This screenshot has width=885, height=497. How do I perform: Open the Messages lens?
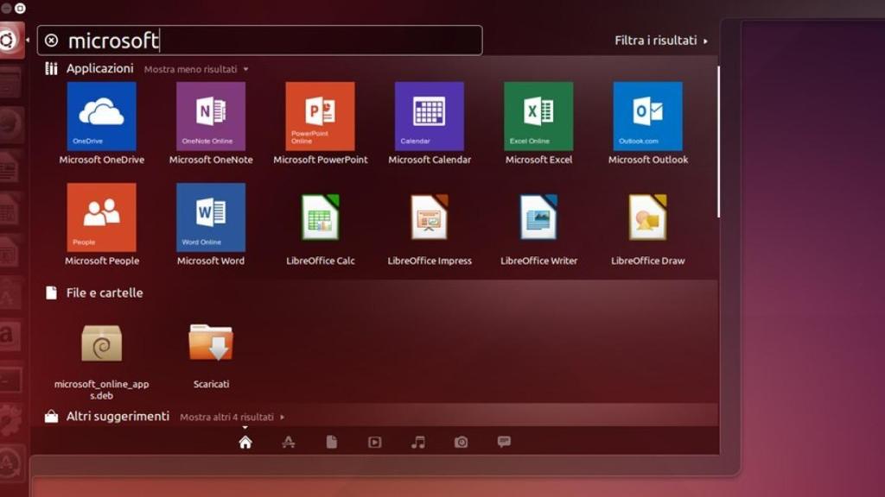click(x=503, y=441)
